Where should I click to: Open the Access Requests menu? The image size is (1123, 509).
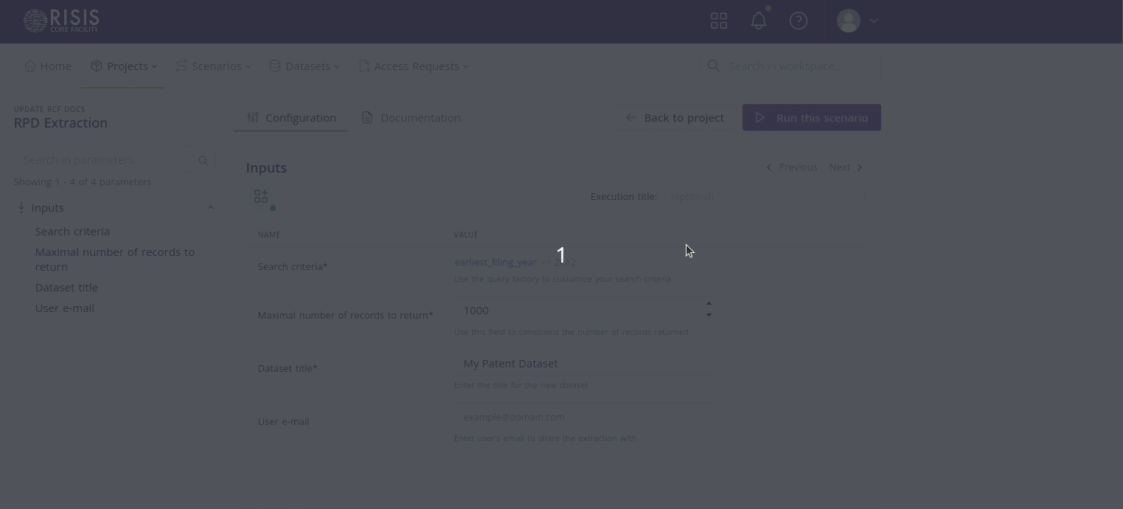(x=414, y=66)
